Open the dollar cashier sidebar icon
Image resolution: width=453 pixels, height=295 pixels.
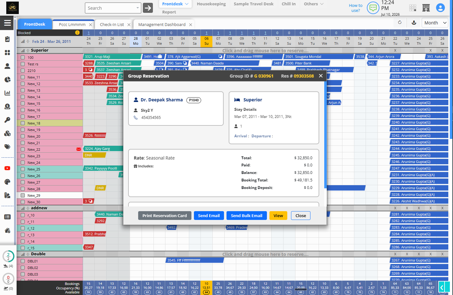coord(8,106)
